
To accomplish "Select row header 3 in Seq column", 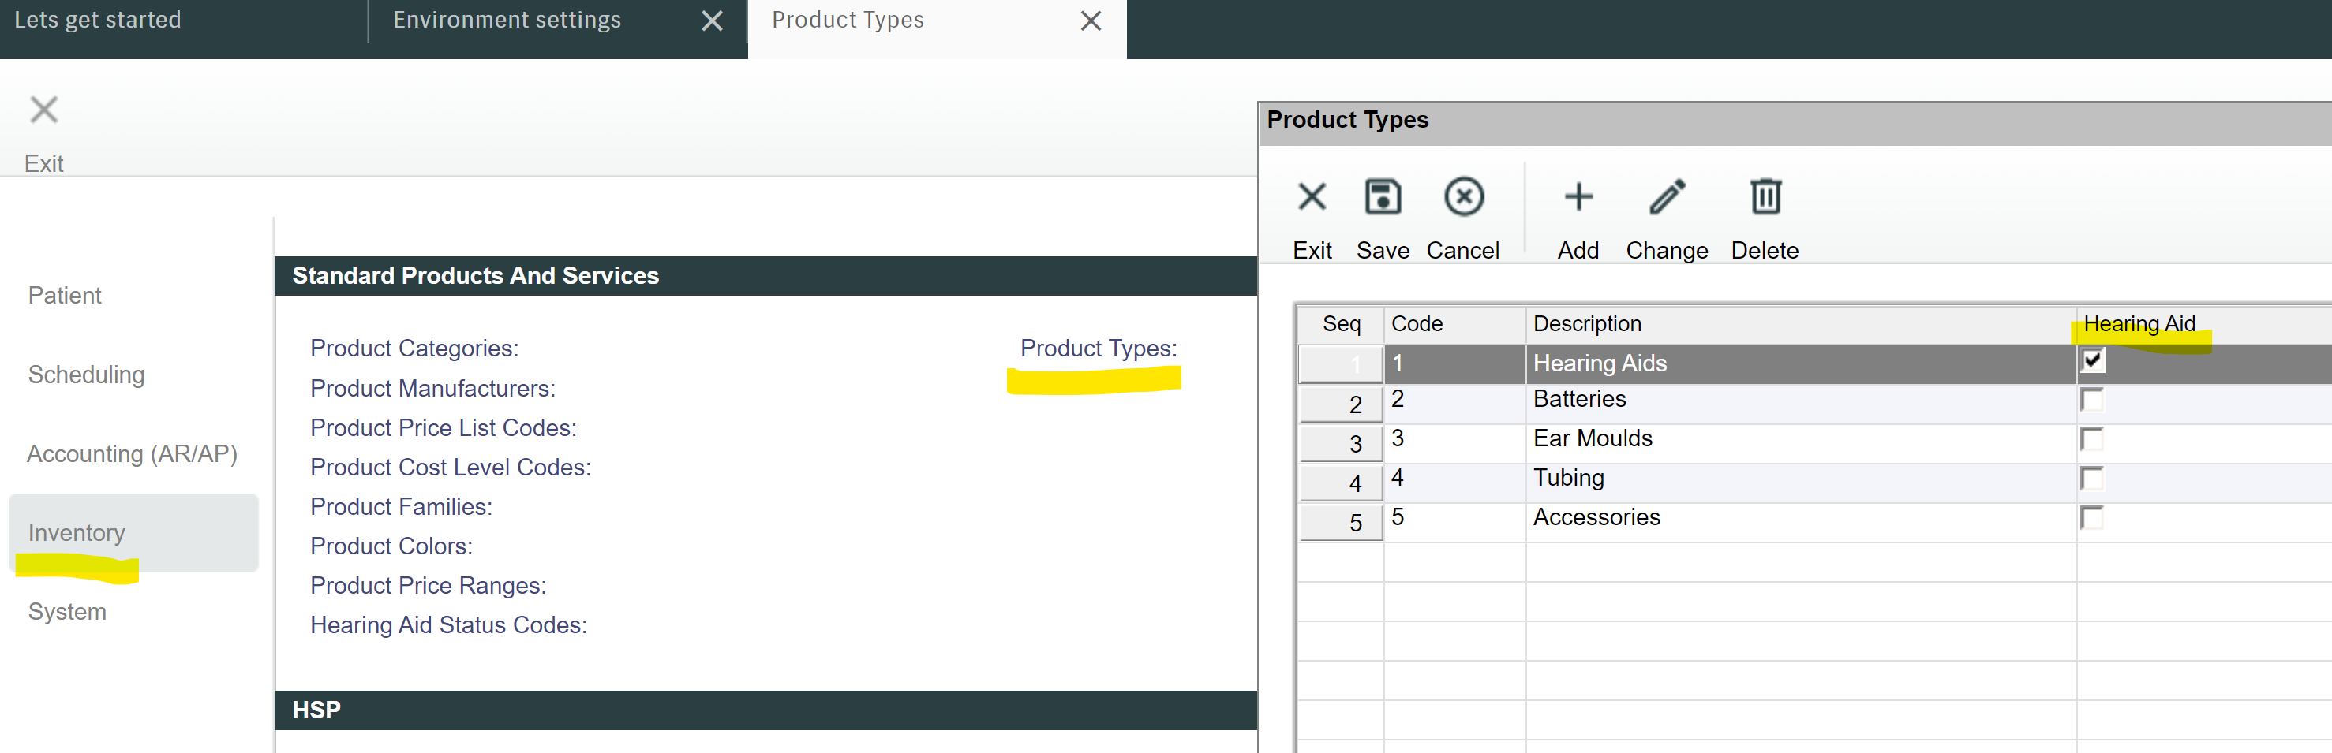I will click(x=1341, y=444).
